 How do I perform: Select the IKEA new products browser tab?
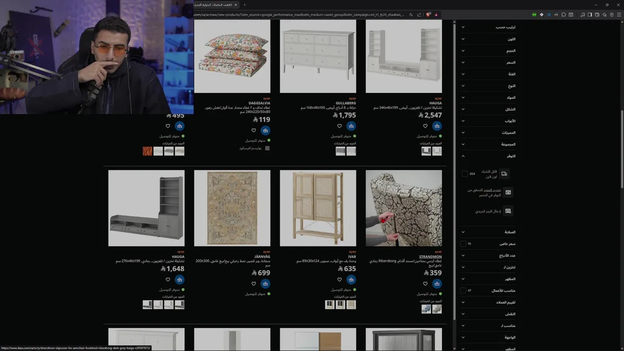213,5
